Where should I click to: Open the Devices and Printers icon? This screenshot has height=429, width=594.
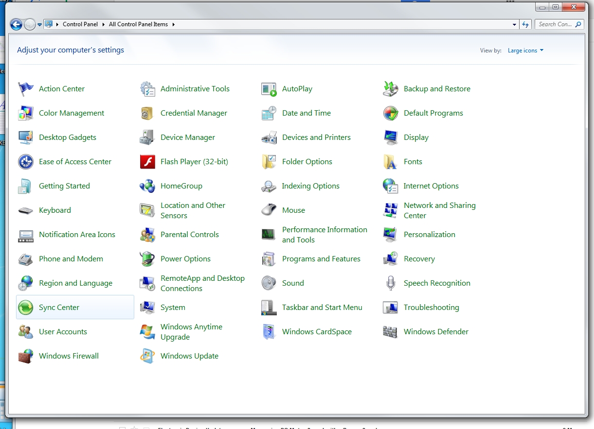coord(269,137)
